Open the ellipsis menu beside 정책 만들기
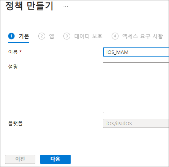This screenshot has width=169, height=167. click(66, 6)
